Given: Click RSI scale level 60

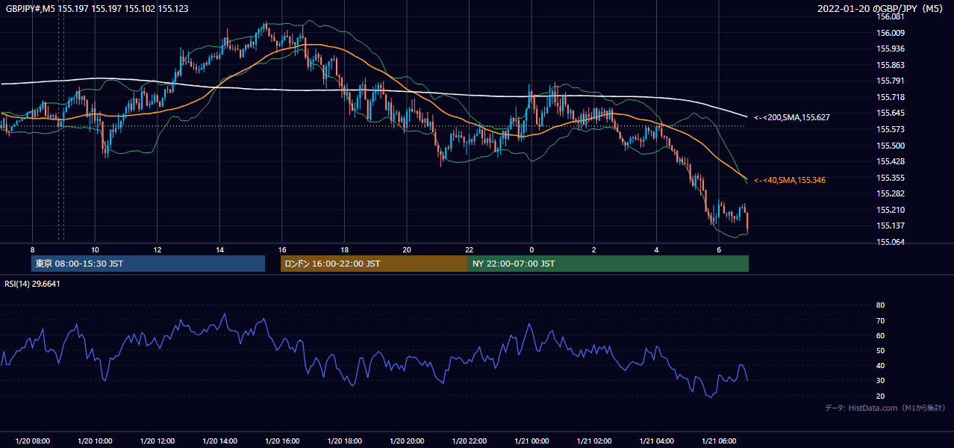Looking at the screenshot, I should click(881, 335).
